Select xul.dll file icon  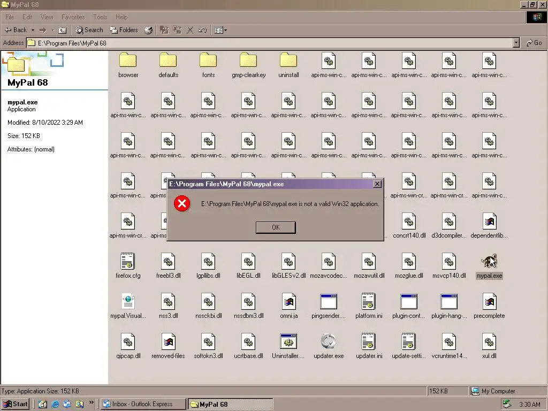489,341
